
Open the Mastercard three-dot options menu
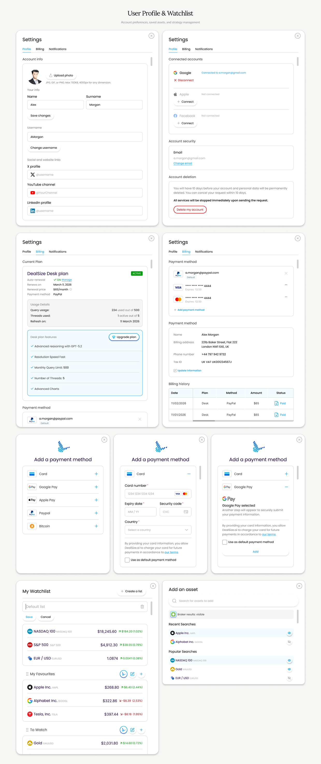tap(286, 297)
